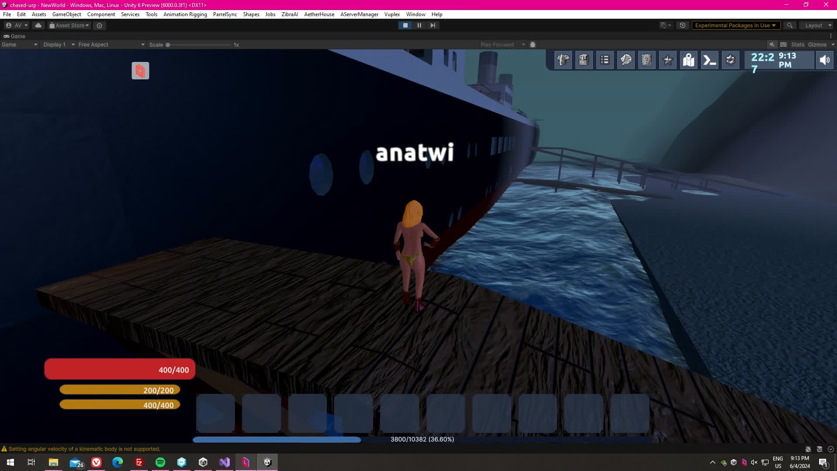Click the star achievements icon

(x=667, y=60)
